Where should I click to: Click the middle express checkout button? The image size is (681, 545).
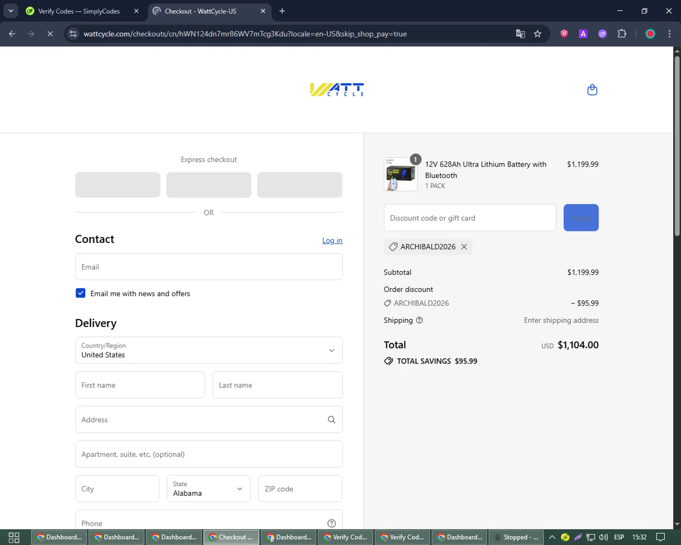(x=209, y=185)
